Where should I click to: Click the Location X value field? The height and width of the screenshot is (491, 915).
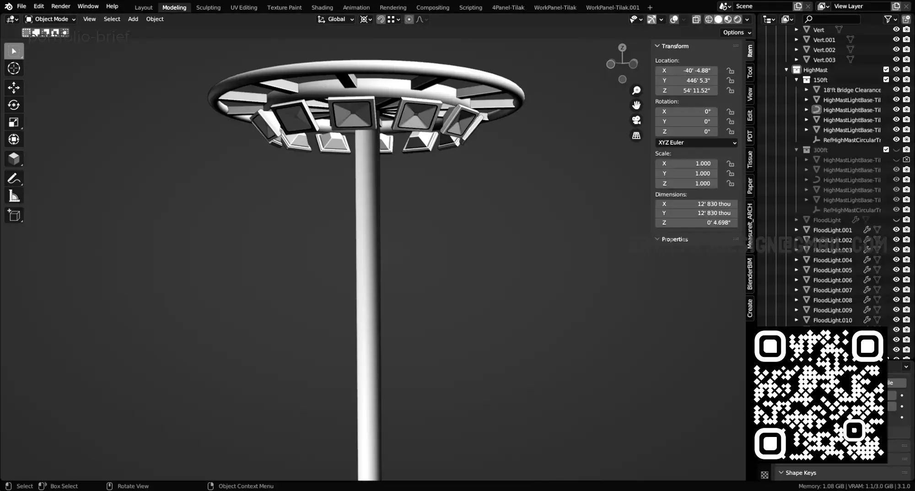coord(686,70)
